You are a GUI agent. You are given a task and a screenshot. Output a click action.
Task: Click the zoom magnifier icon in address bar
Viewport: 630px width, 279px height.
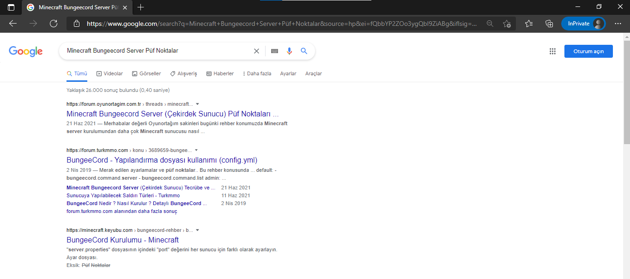pyautogui.click(x=490, y=24)
